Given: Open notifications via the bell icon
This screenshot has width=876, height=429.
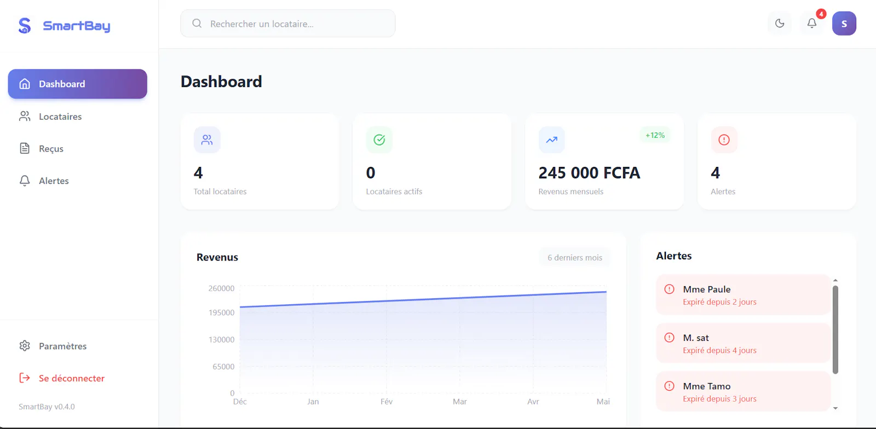Looking at the screenshot, I should (812, 24).
